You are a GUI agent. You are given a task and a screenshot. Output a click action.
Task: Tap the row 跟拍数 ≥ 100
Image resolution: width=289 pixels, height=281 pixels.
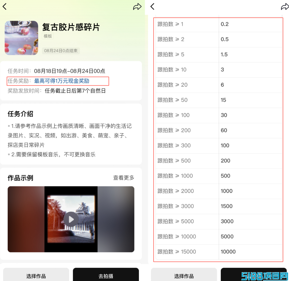[x=219, y=115]
